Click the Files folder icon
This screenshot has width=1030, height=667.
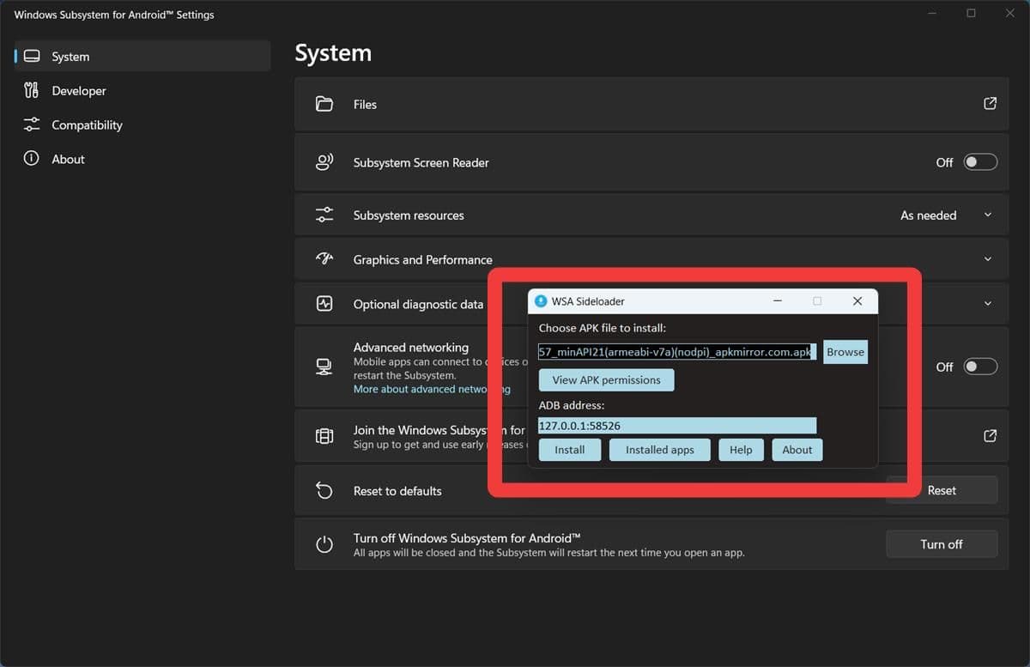pos(324,104)
